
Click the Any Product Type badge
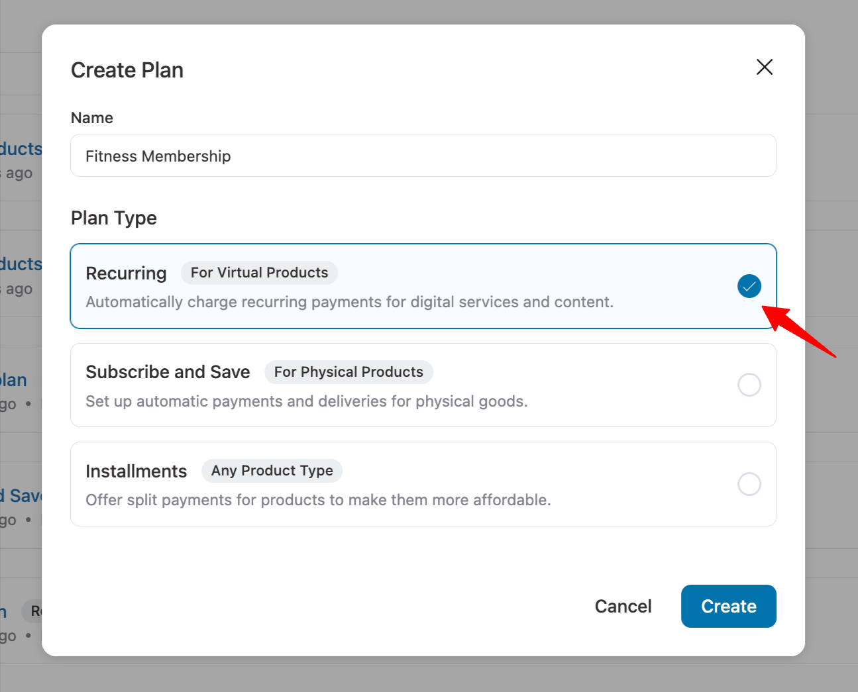272,470
